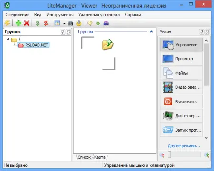Viewport: 214px width, 171px height.
Task: Open the view style dropdown arrow
Action: [x=64, y=23]
